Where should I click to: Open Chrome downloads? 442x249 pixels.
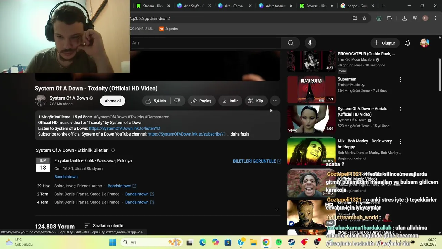(x=404, y=18)
